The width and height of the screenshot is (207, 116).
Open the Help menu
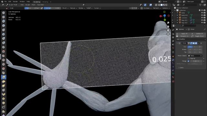click(x=28, y=2)
